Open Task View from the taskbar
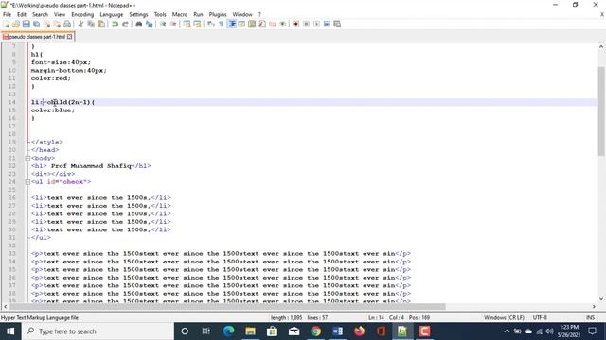 click(206, 331)
